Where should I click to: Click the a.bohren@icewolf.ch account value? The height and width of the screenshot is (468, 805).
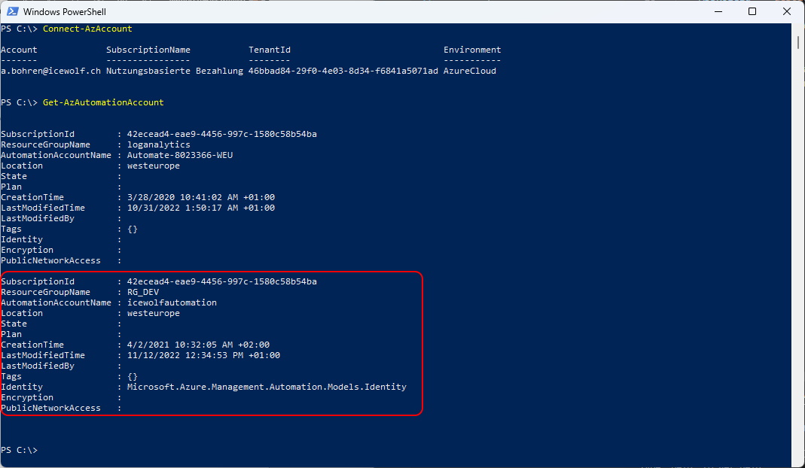[x=50, y=71]
